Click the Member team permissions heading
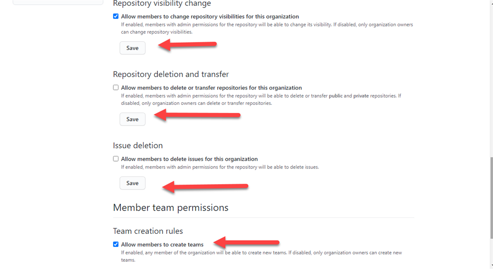This screenshot has width=493, height=269. point(170,208)
